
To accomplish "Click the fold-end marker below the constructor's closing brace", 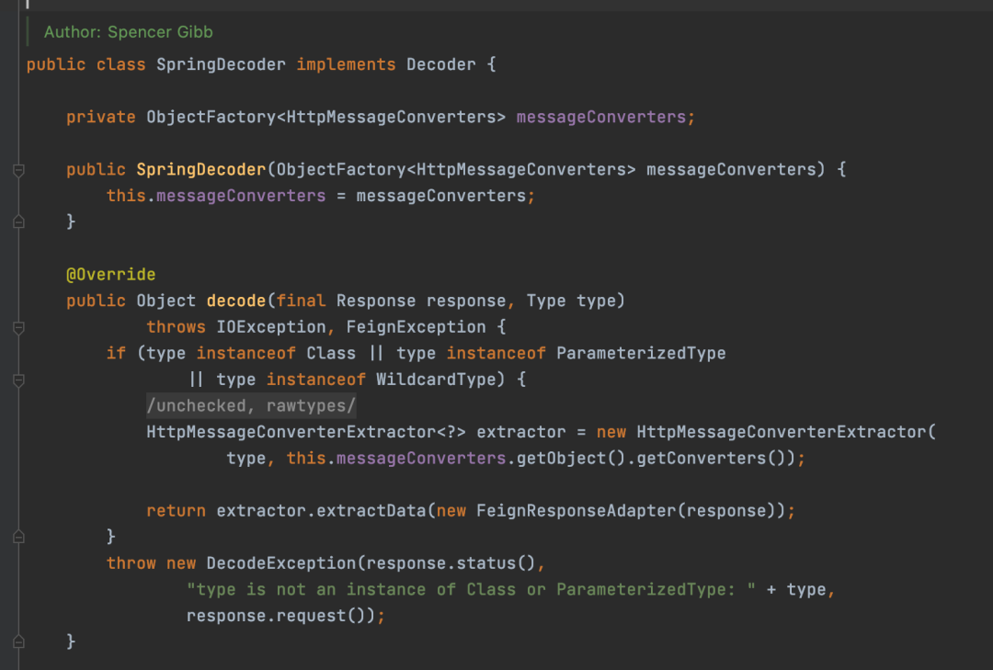I will (18, 221).
